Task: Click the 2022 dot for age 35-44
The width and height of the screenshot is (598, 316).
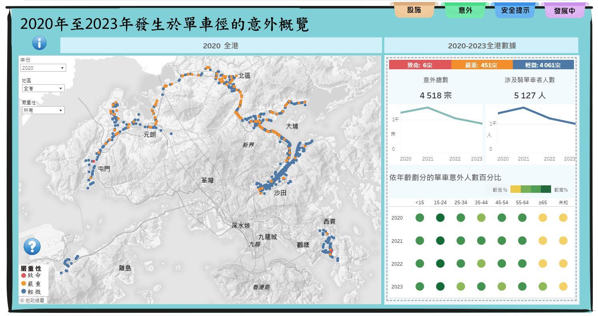Action: coord(481,264)
